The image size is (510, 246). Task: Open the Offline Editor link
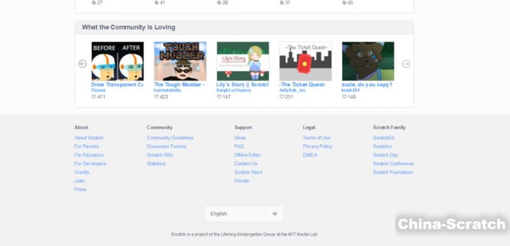[247, 155]
